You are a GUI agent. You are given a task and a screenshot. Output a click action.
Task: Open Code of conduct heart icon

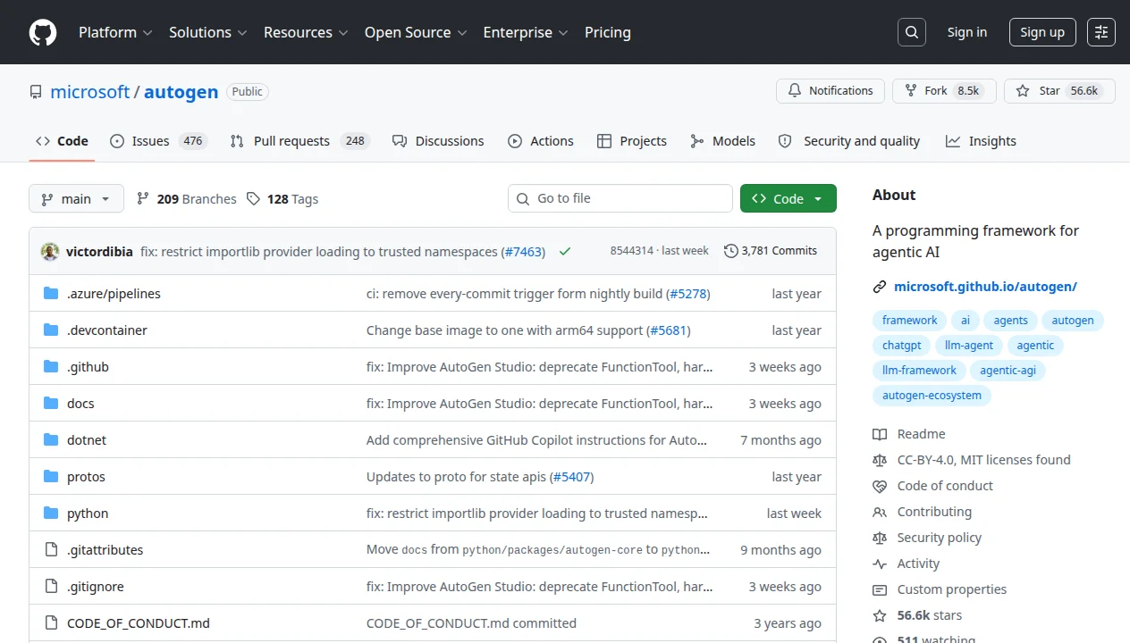pos(881,486)
